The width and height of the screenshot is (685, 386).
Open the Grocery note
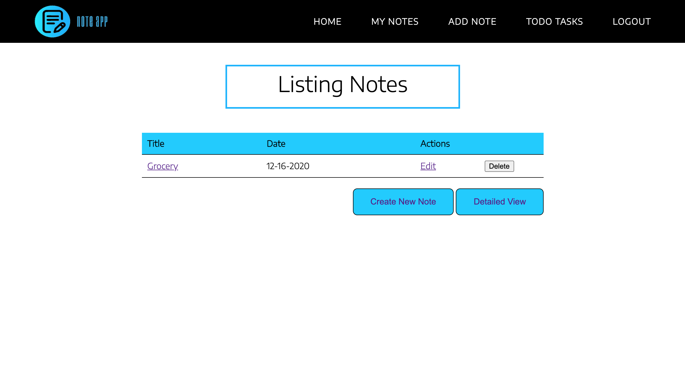click(x=162, y=166)
